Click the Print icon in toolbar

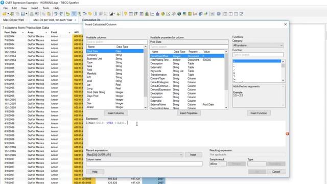click(x=32, y=14)
